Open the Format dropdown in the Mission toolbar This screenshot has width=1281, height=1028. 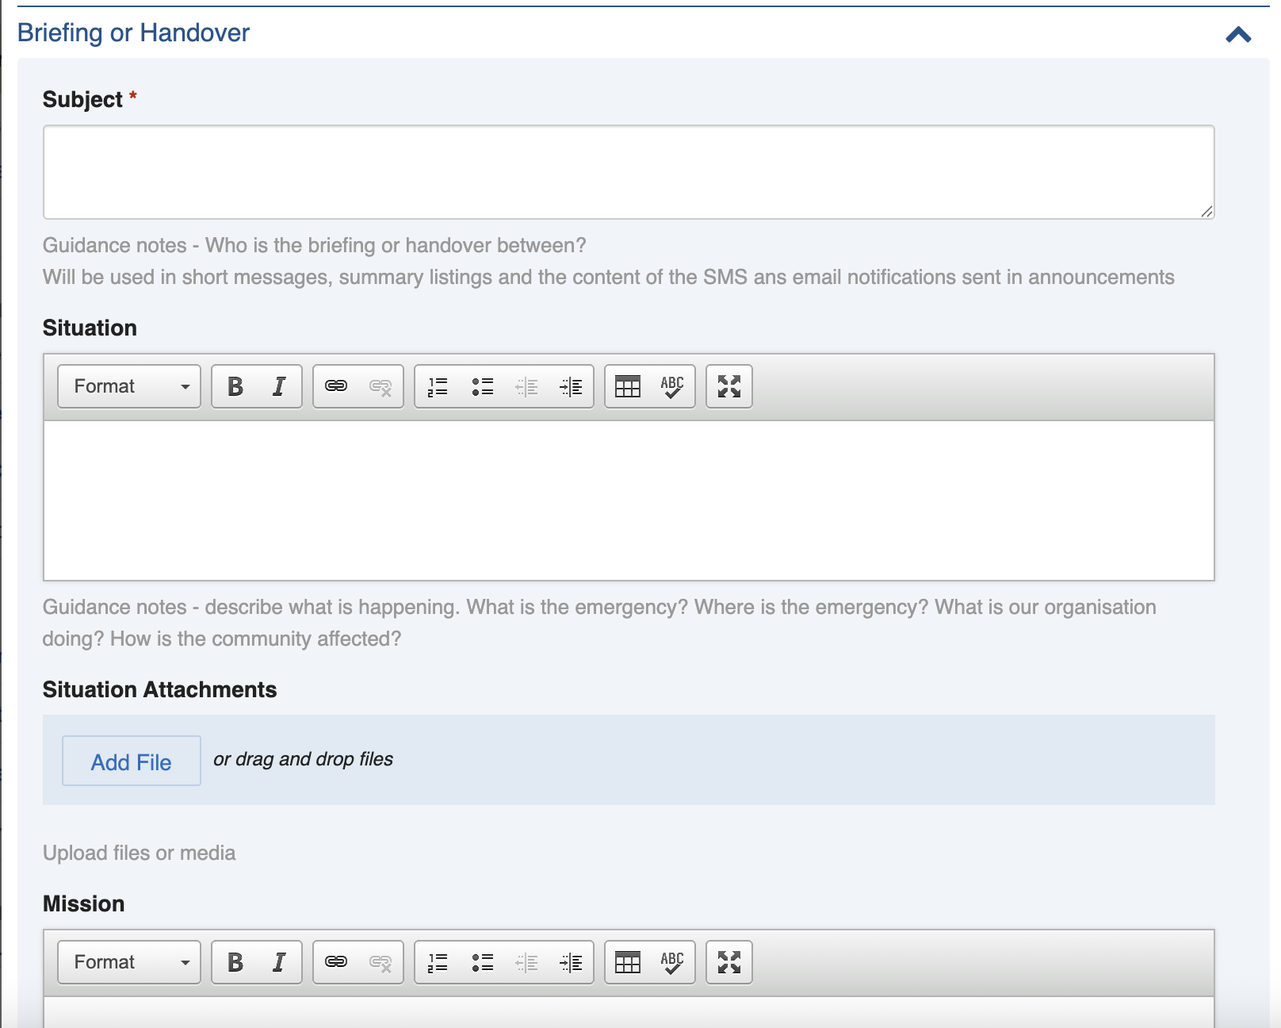tap(129, 962)
